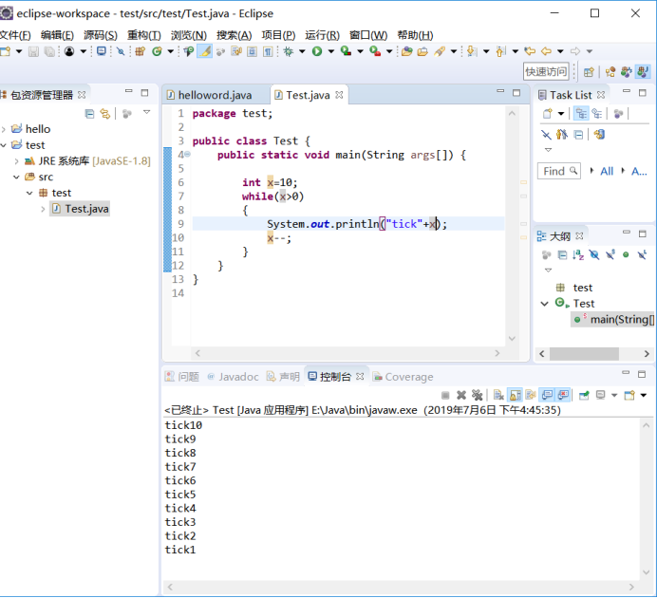Image resolution: width=657 pixels, height=598 pixels.
Task: Click the Open Console icon in console toolbar
Action: click(x=628, y=395)
